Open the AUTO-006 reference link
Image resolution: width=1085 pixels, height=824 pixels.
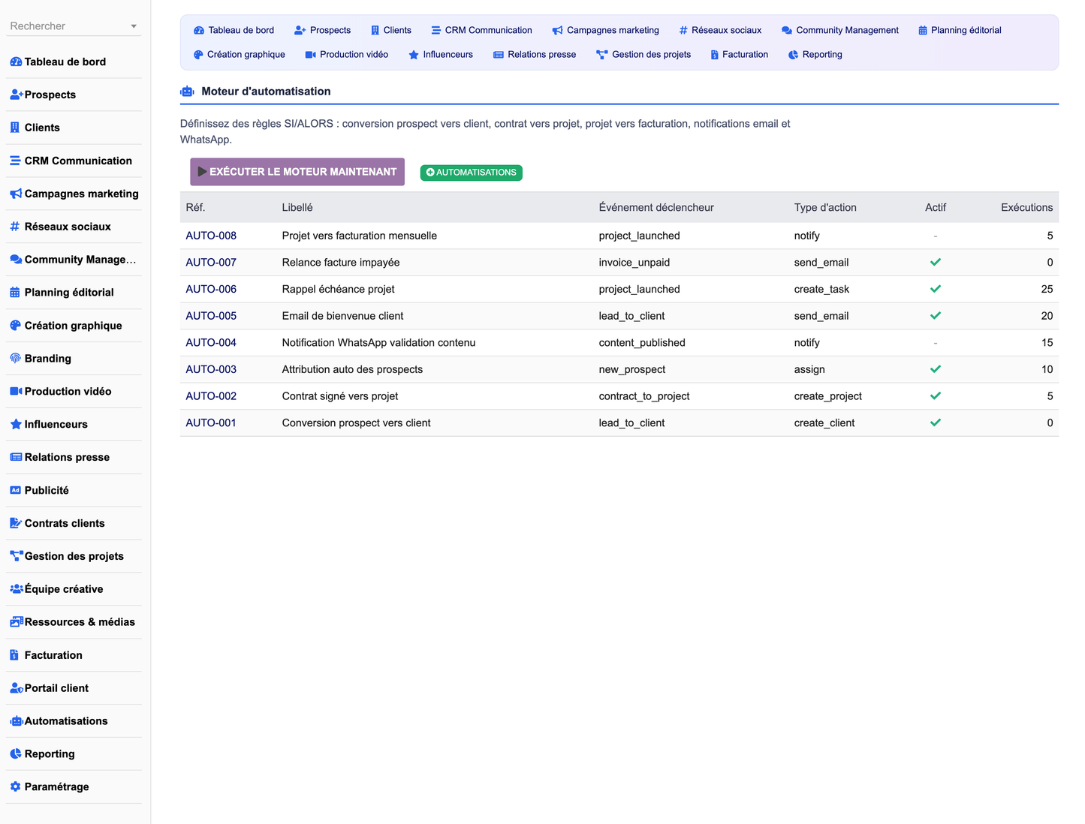point(211,289)
